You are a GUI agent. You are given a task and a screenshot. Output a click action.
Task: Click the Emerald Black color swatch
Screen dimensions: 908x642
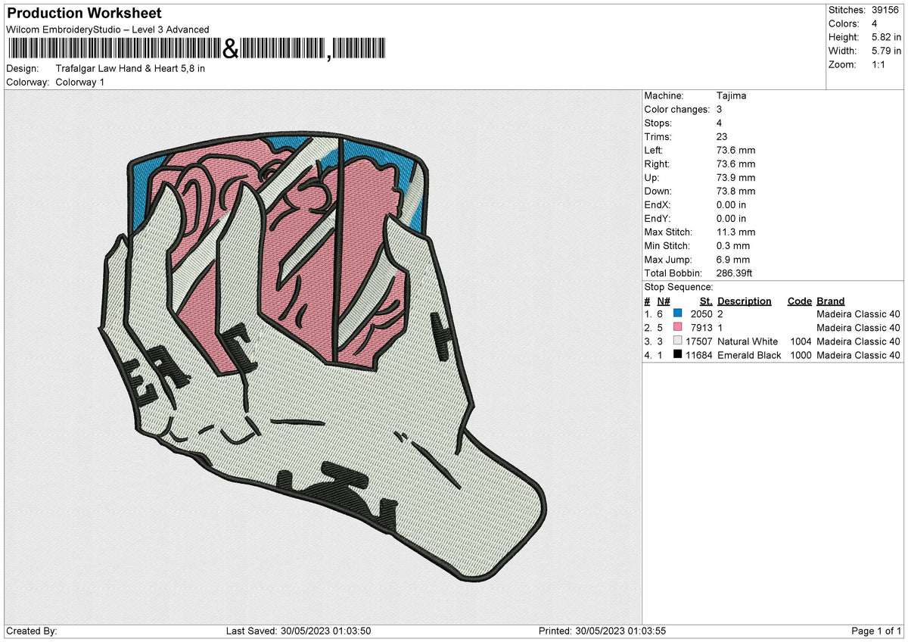678,355
